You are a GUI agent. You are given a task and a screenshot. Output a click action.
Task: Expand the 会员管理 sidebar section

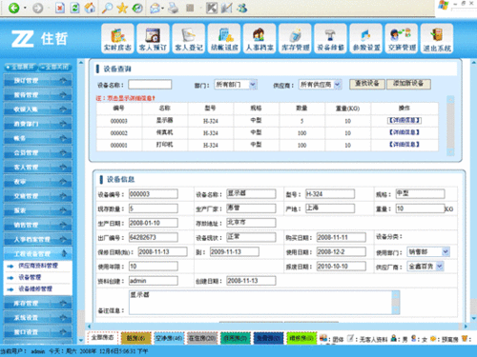pos(38,152)
